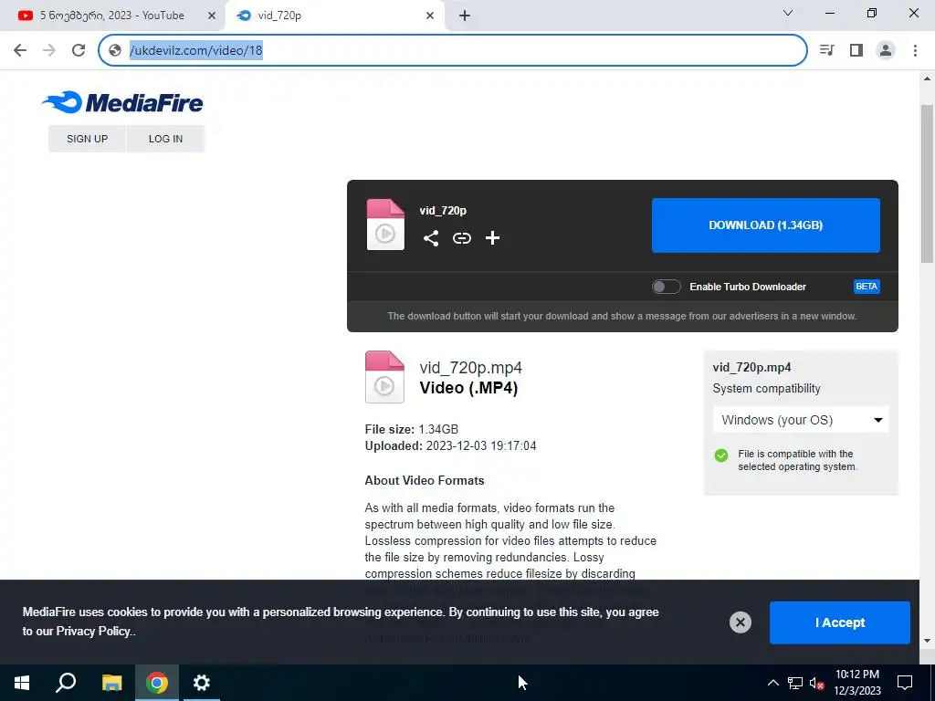Click the pink video file icon in dark panel
This screenshot has height=701, width=935.
(385, 225)
